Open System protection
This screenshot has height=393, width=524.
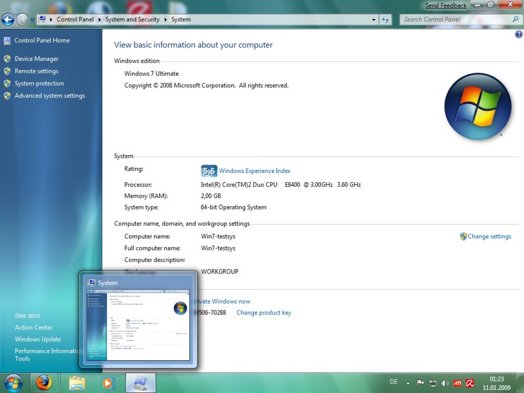click(39, 83)
